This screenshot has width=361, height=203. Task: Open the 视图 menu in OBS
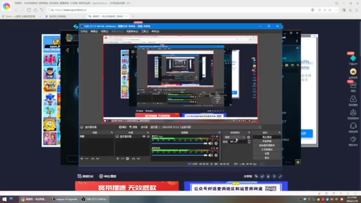coord(104,31)
